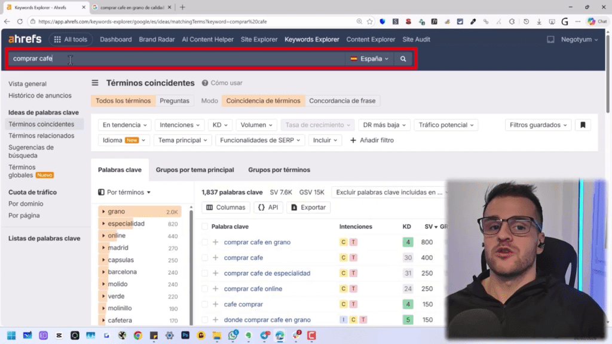The image size is (612, 344).
Task: Click the Exportar button
Action: (308, 207)
